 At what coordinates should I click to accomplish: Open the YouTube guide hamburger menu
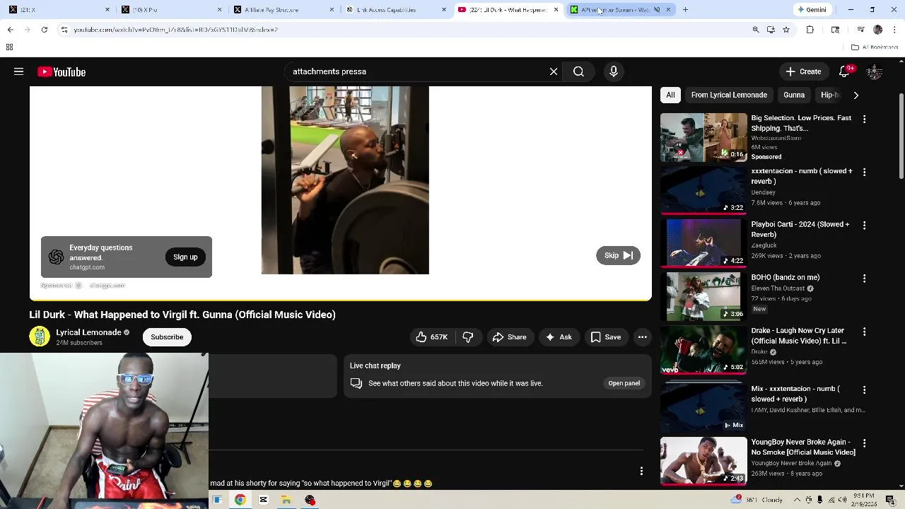click(x=19, y=71)
